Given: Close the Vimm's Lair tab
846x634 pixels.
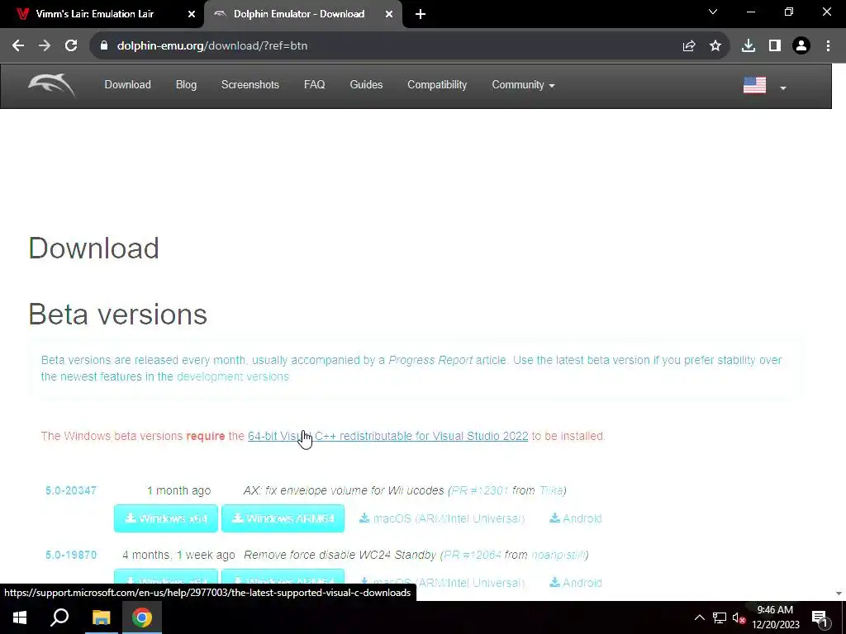Looking at the screenshot, I should [x=192, y=14].
